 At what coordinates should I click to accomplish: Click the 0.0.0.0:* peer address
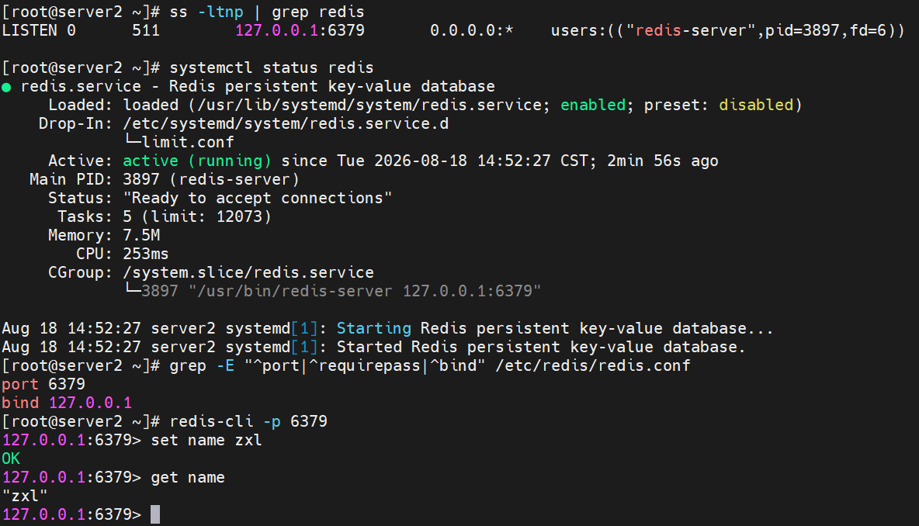coord(472,30)
